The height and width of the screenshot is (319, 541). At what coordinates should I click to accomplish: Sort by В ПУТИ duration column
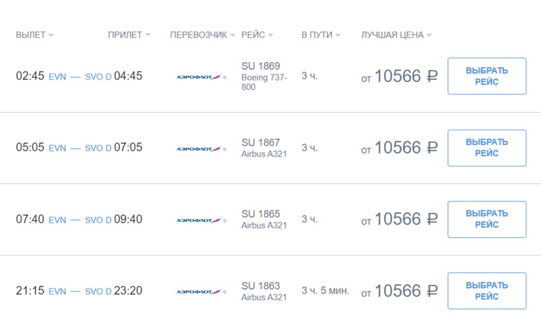click(x=321, y=35)
